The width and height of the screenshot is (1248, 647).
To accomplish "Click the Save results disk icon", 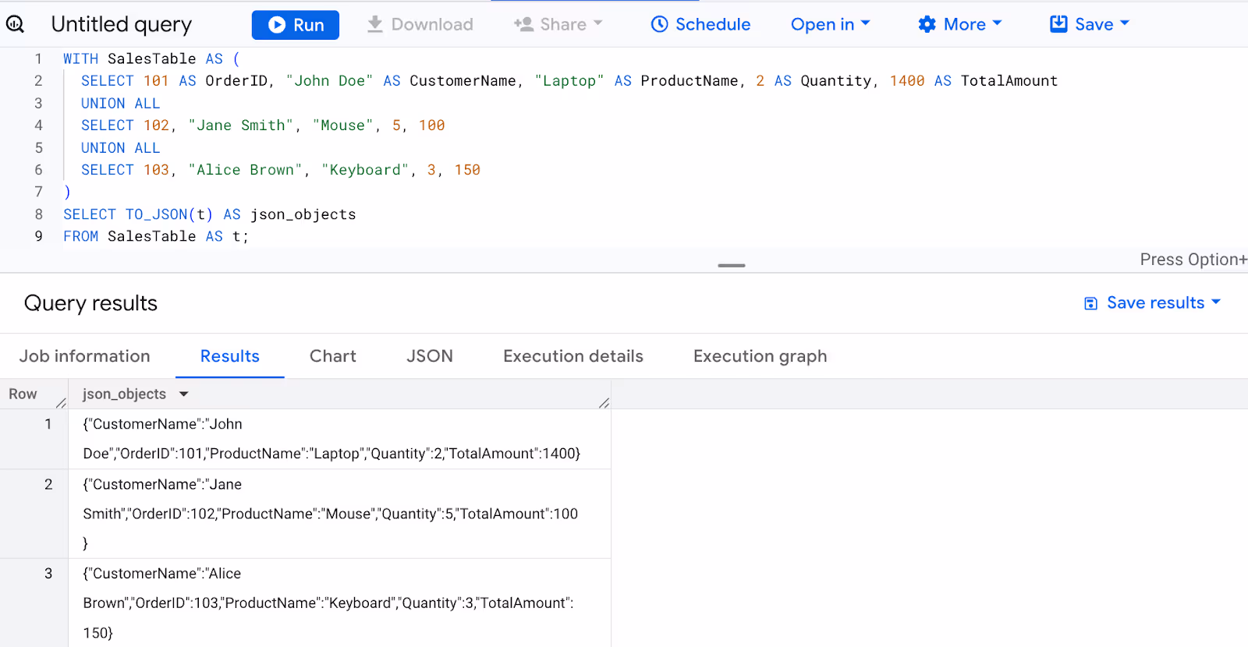I will [x=1091, y=303].
